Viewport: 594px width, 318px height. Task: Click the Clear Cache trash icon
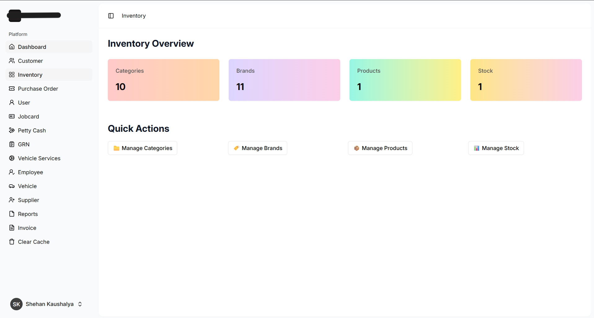click(x=12, y=242)
